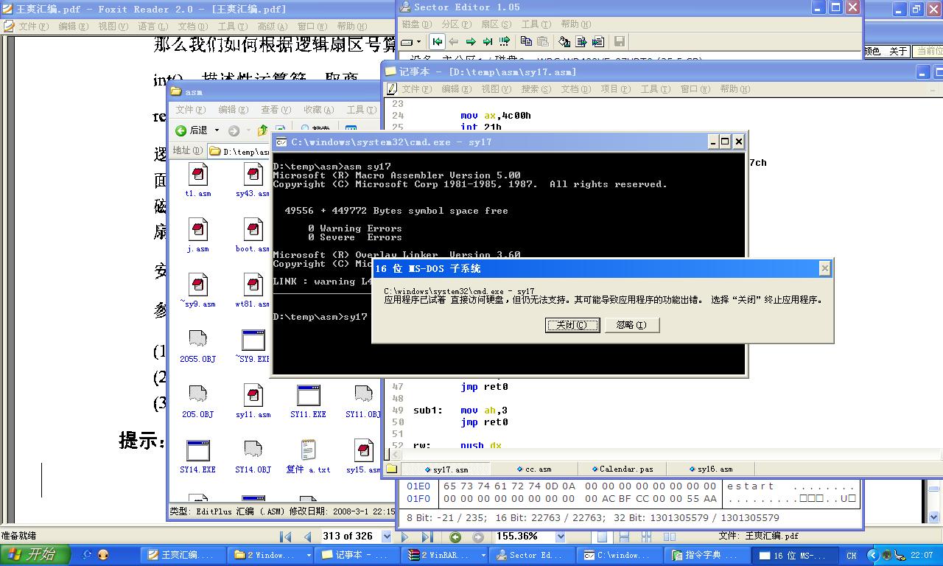Screen dimensions: 943x566
Task: Select the t1.asm file icon
Action: 197,175
